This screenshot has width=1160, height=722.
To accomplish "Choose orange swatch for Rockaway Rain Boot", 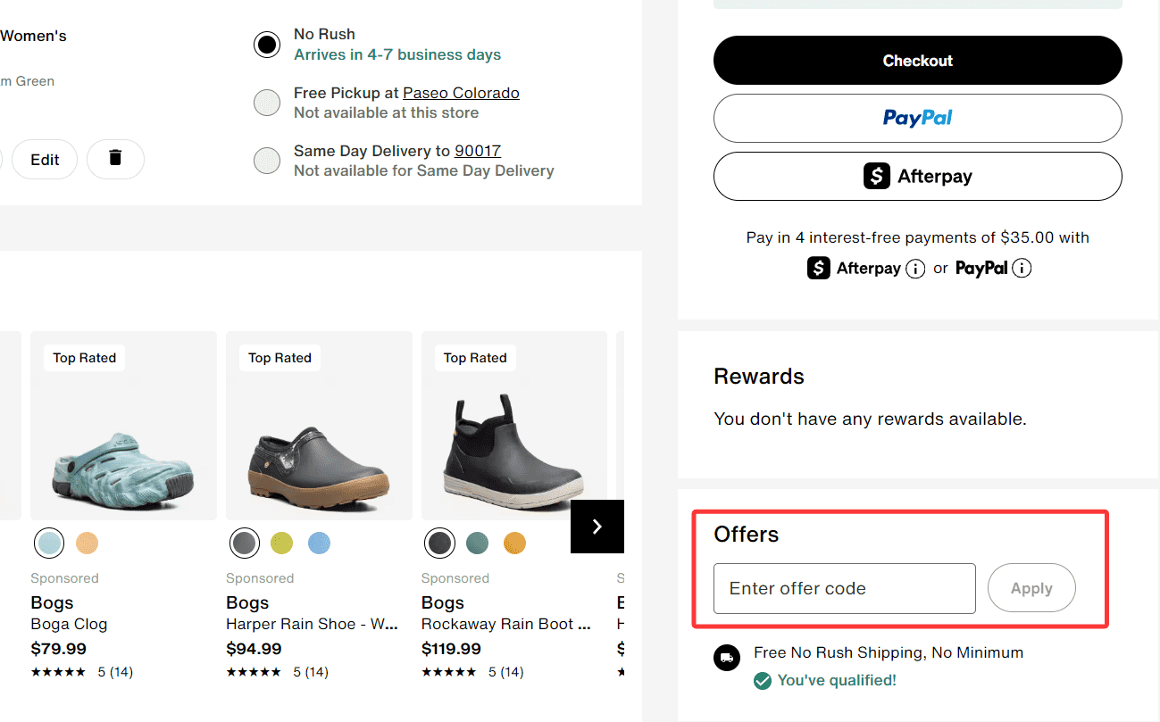I will pyautogui.click(x=514, y=543).
